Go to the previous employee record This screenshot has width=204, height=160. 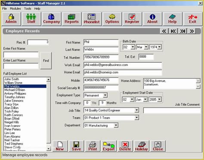click(164, 31)
